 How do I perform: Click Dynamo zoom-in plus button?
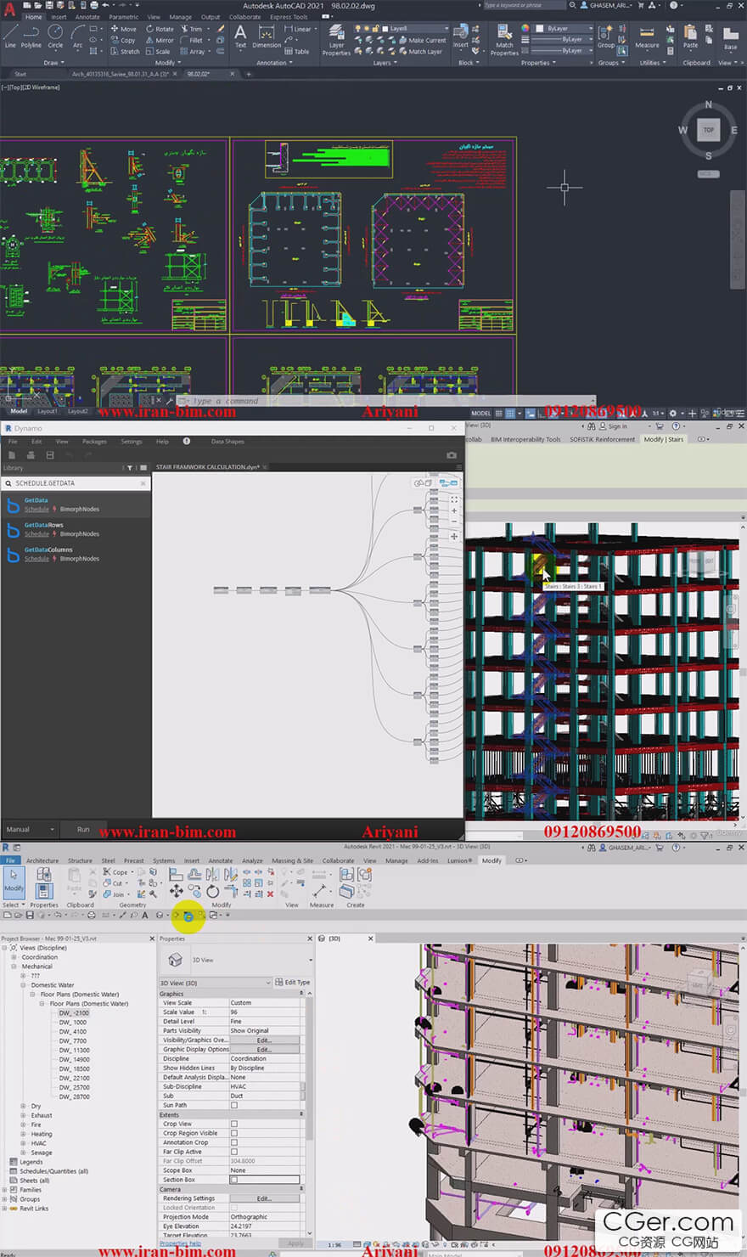454,511
